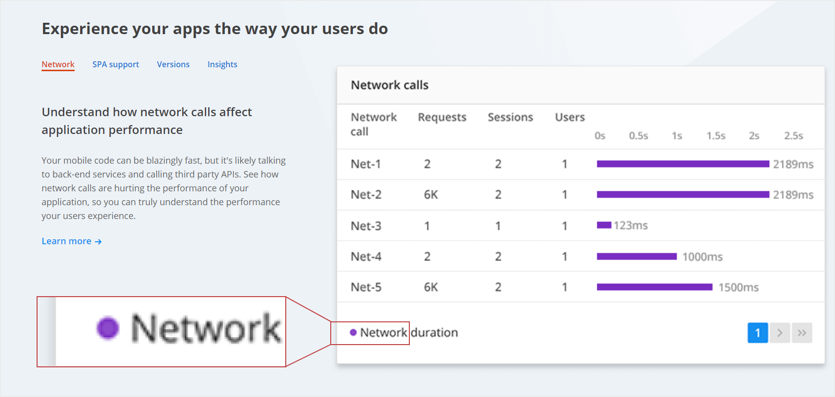Open the Network tab
835x397 pixels.
pyautogui.click(x=58, y=64)
